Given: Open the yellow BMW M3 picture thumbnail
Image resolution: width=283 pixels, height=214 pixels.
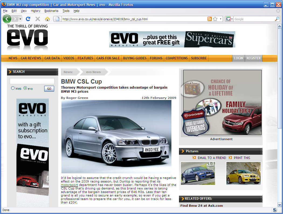Looking at the screenshot, I should pyautogui.click(x=243, y=173).
